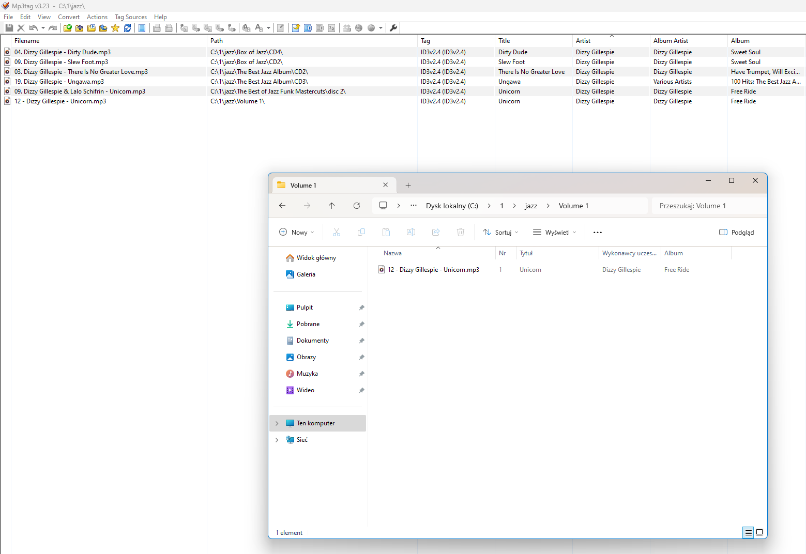Click the Select all files list icon
The image size is (806, 554).
coord(142,28)
